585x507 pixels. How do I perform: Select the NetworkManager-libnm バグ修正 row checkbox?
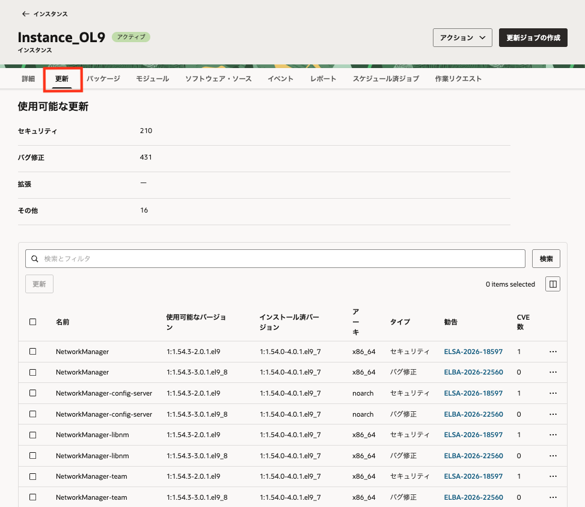point(33,456)
